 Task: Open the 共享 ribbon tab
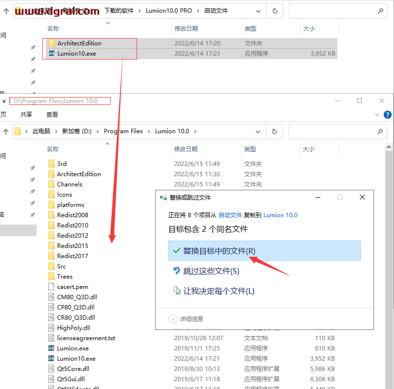pyautogui.click(x=26, y=114)
